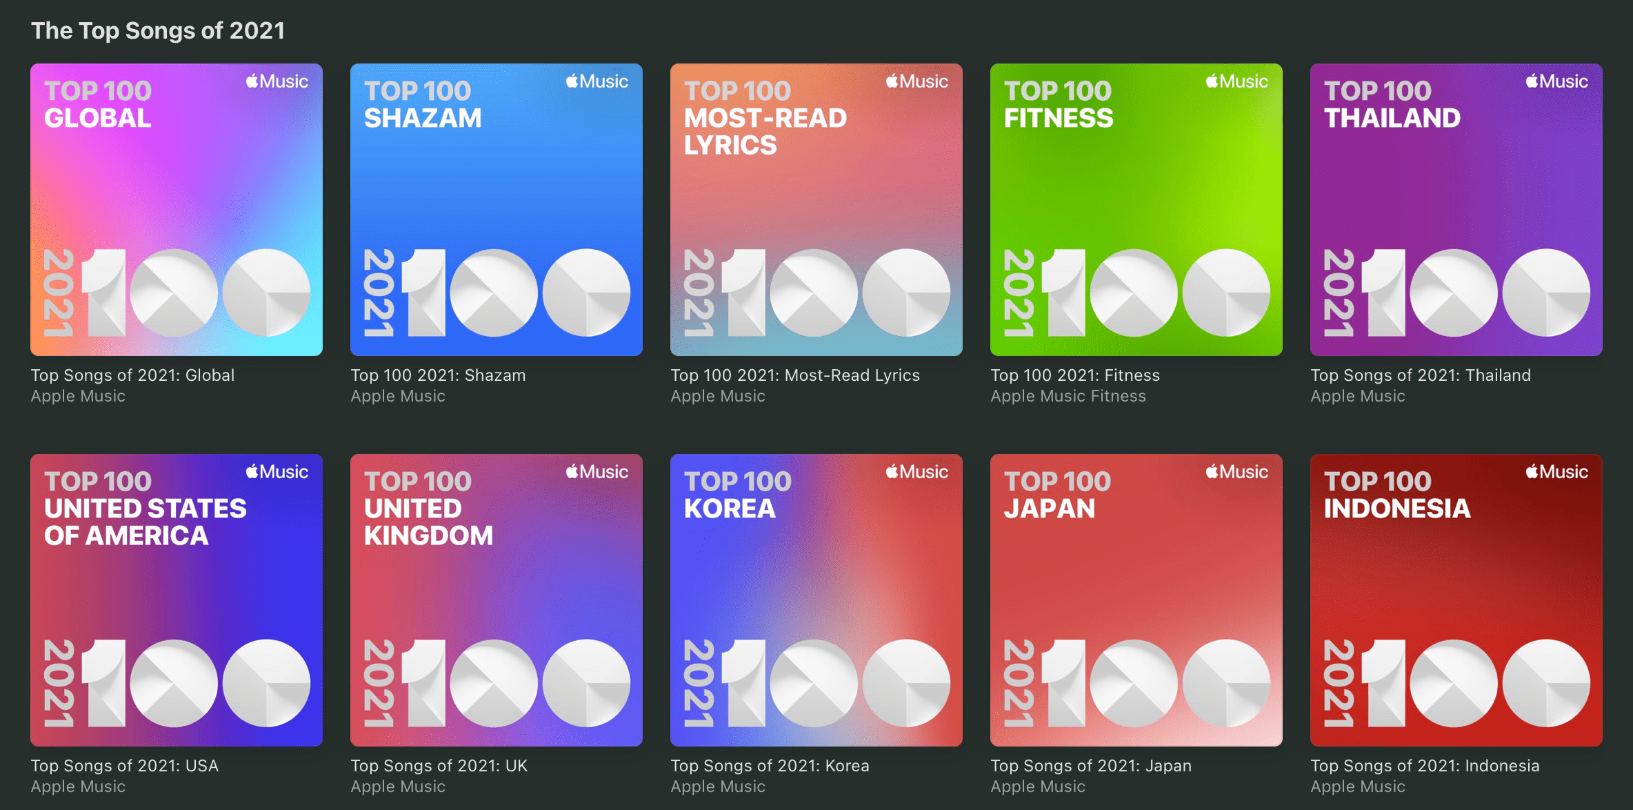Click the Top 100 Japan playlist artwork

click(x=1136, y=600)
